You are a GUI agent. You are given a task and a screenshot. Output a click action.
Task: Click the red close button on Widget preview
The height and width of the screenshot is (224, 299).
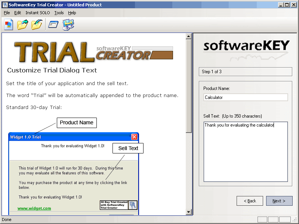pos(134,137)
